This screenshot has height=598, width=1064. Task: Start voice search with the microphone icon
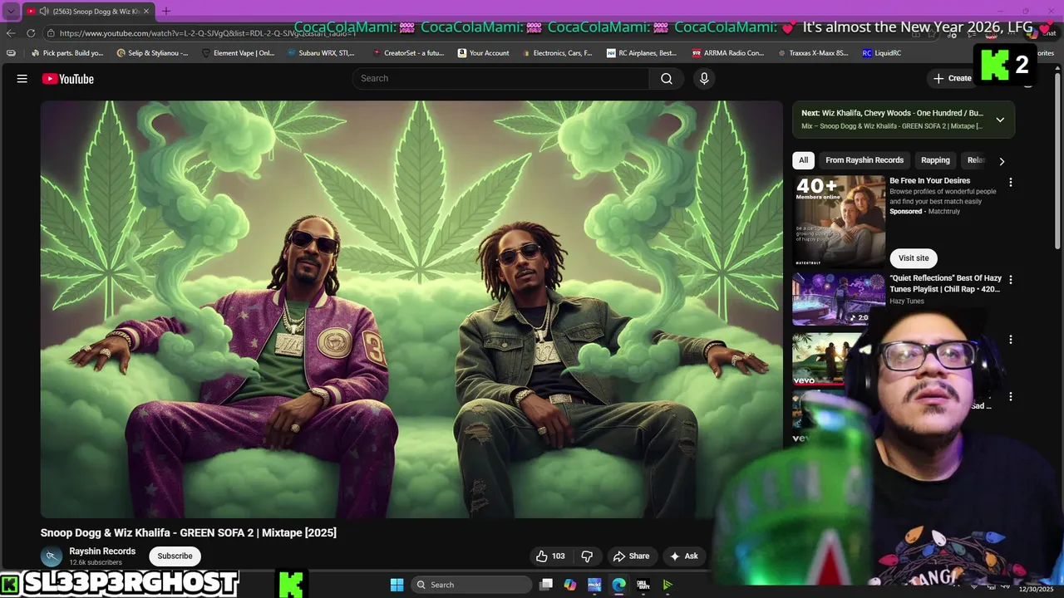point(704,78)
